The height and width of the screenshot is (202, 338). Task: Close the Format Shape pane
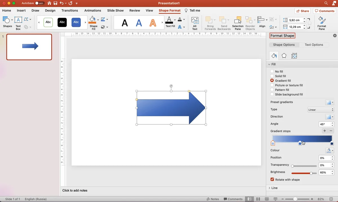click(335, 36)
